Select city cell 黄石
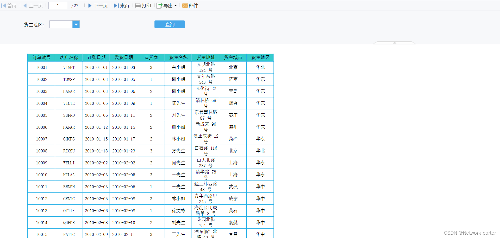 (233, 211)
